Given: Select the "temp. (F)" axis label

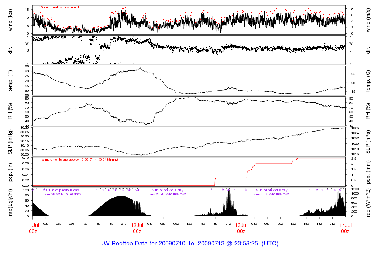Looking at the screenshot, I should point(10,81).
